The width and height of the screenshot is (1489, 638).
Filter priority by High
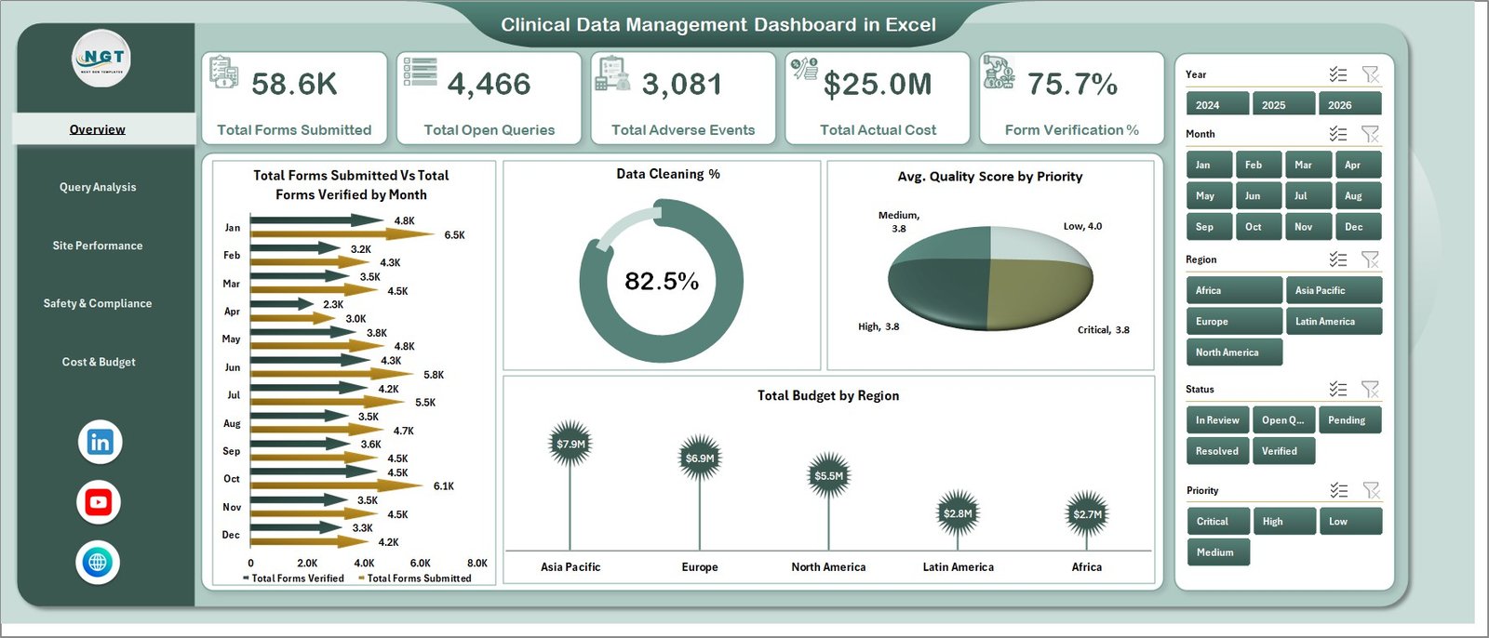click(1283, 521)
